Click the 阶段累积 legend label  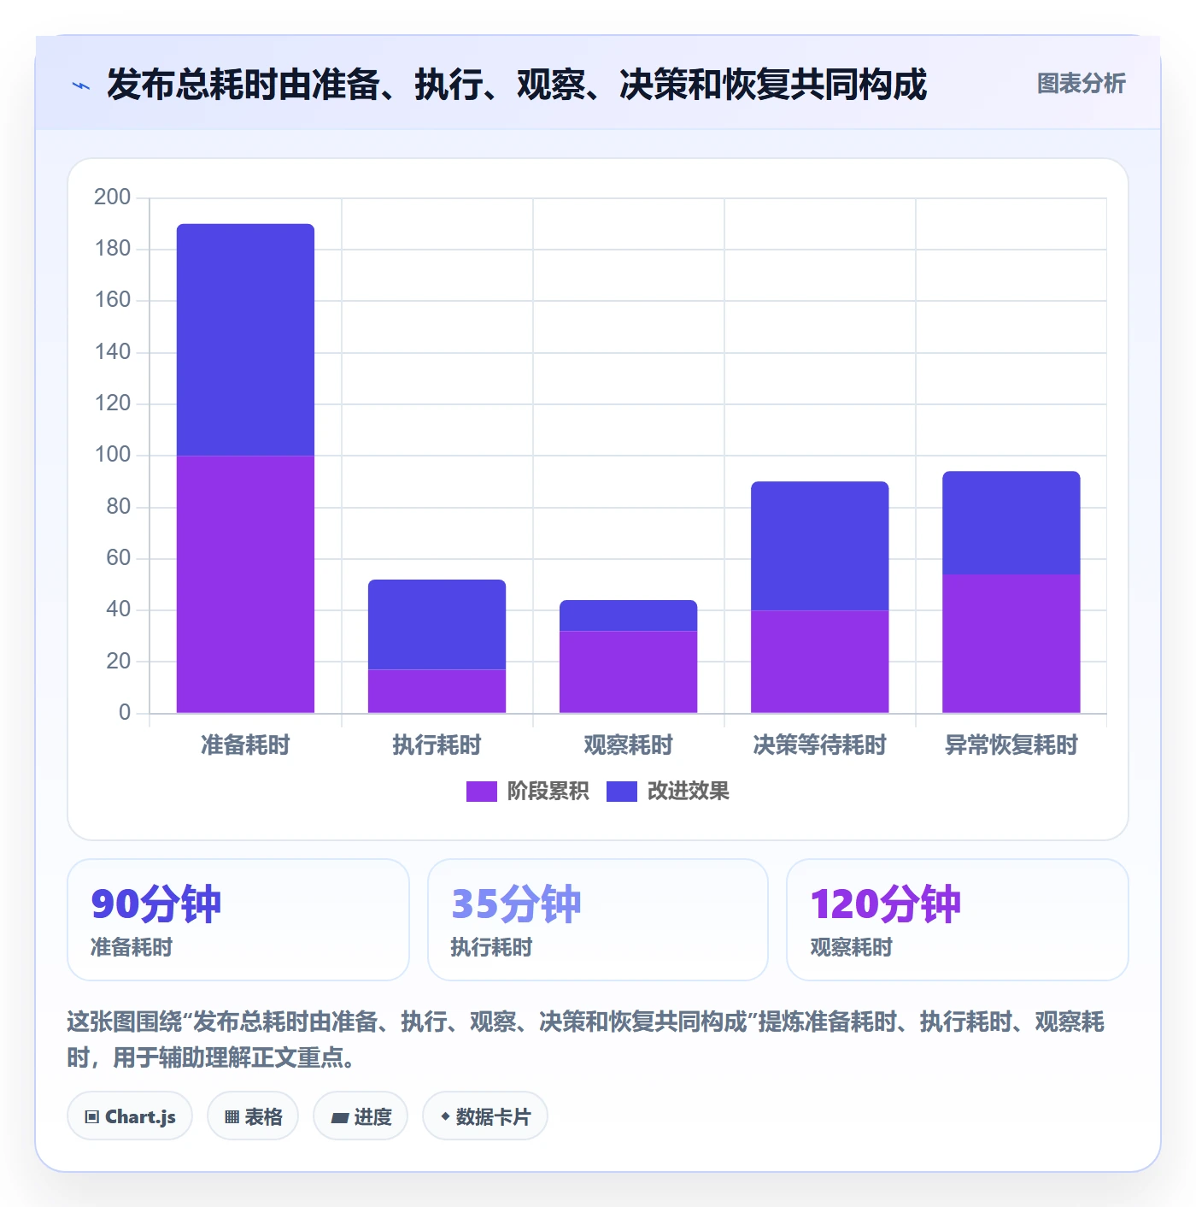click(x=548, y=792)
